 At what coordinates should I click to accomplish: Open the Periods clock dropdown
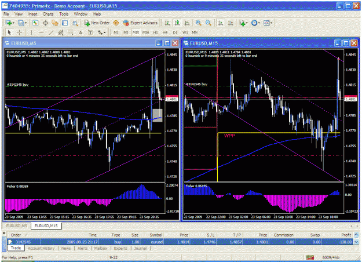point(255,23)
